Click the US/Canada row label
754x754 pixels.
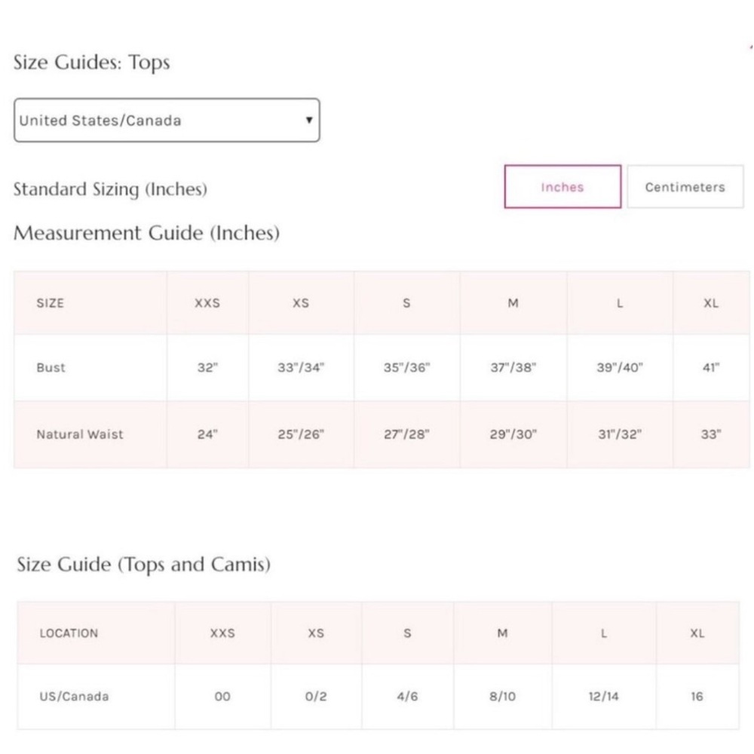click(x=74, y=696)
